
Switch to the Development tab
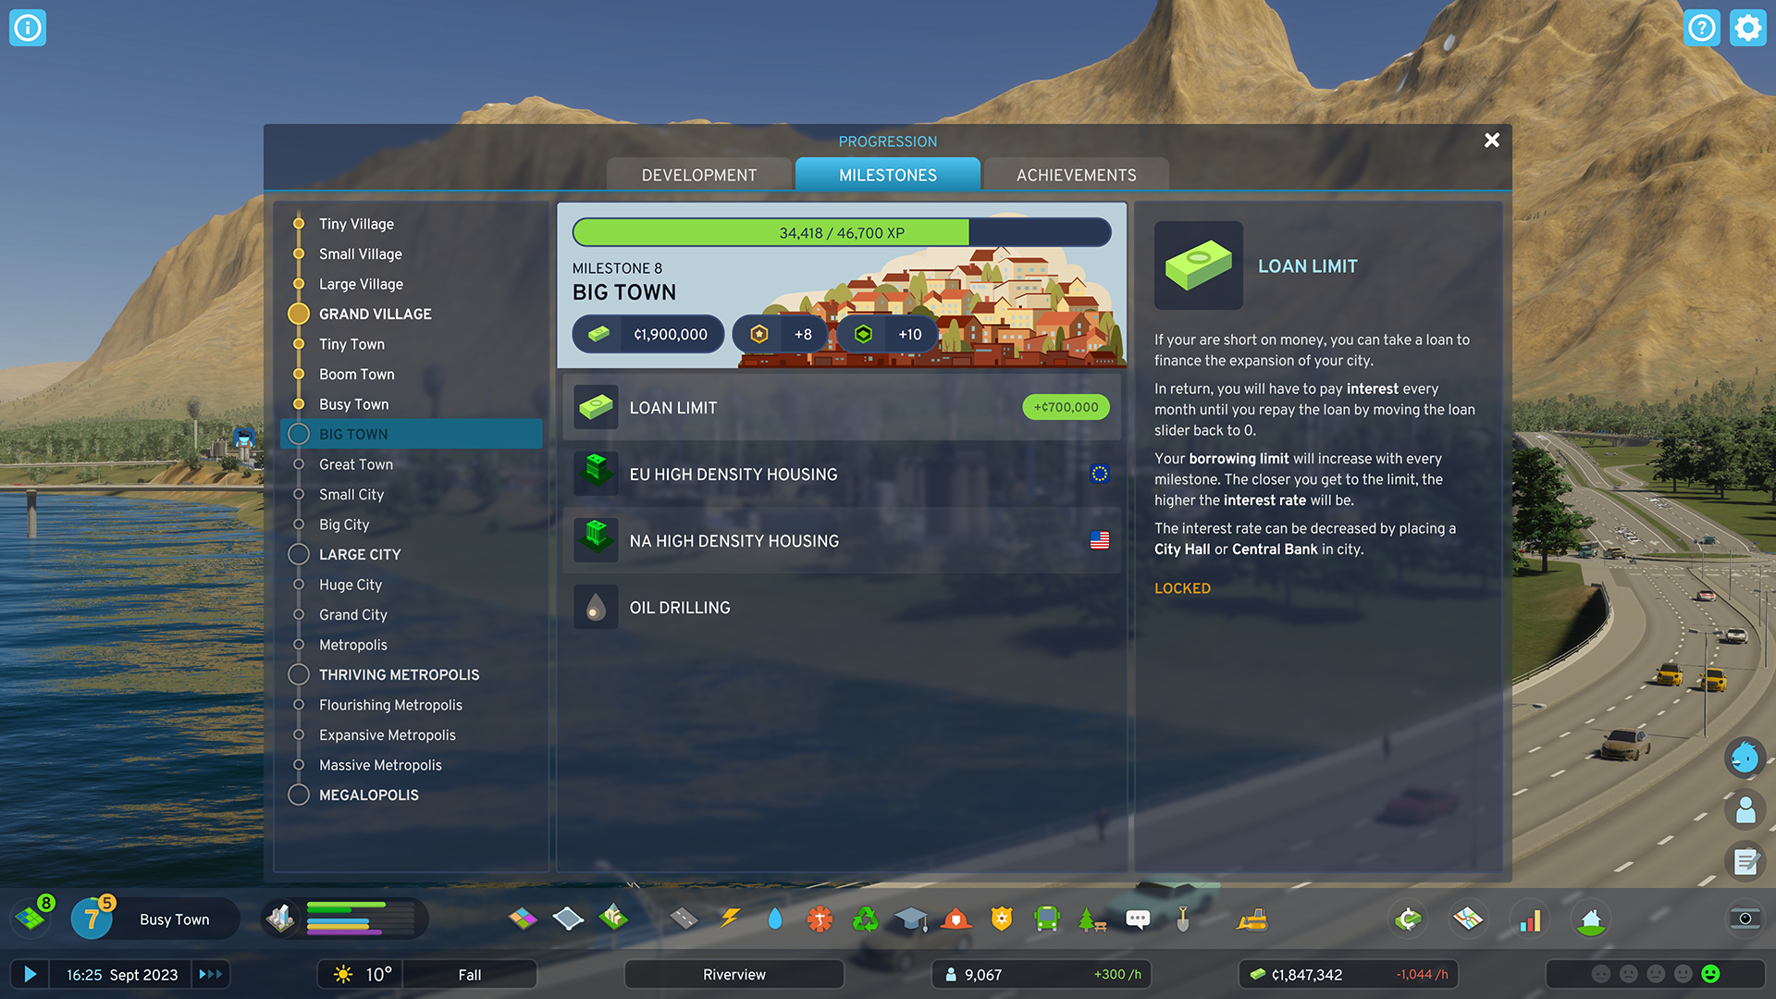click(x=699, y=173)
